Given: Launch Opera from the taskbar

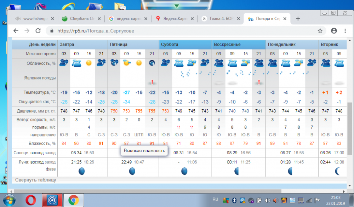Looking at the screenshot, I should click(x=31, y=200).
